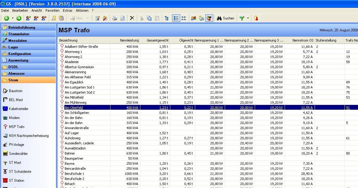Open the filter dropdown arrow
This screenshot has width=358, height=188.
248,18
